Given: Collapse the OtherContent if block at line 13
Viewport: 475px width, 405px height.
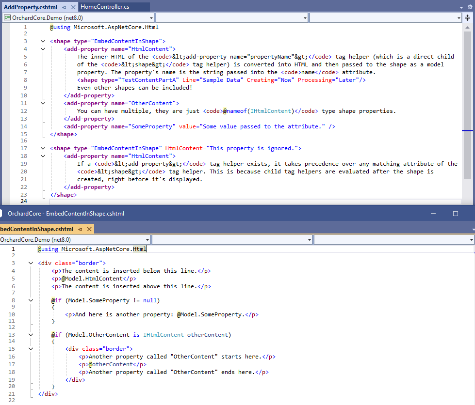Looking at the screenshot, I should [31, 335].
